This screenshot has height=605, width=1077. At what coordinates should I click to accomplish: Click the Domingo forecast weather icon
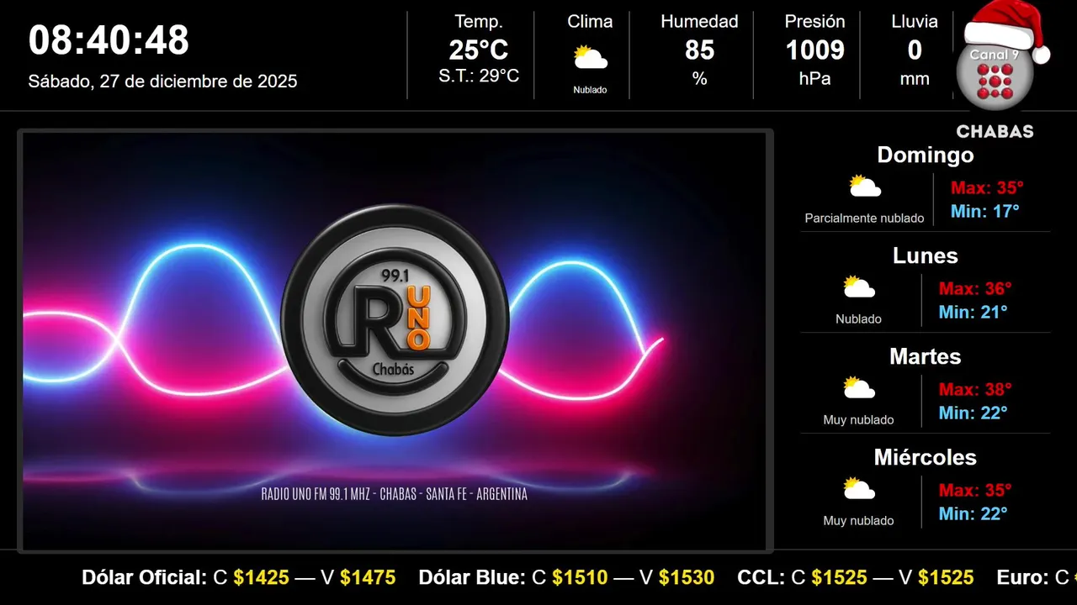(x=864, y=187)
